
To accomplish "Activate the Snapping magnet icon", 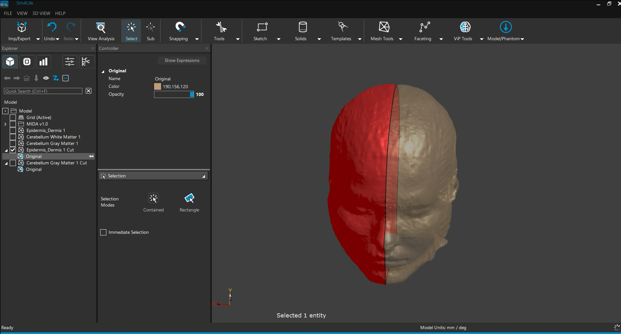I will 180,27.
